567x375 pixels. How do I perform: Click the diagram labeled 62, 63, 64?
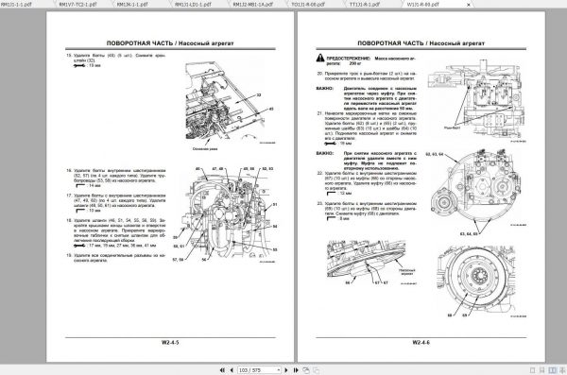[476, 193]
